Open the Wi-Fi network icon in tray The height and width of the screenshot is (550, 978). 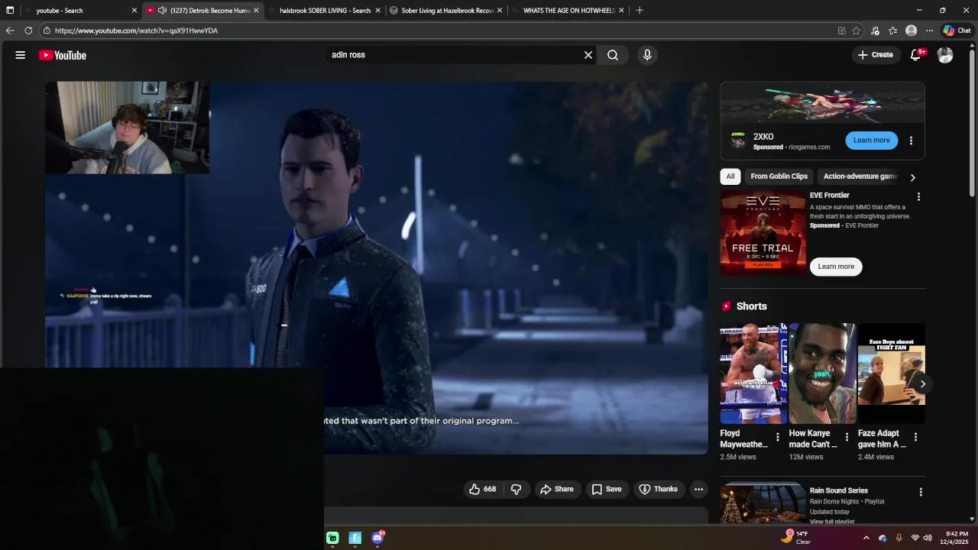(x=915, y=538)
